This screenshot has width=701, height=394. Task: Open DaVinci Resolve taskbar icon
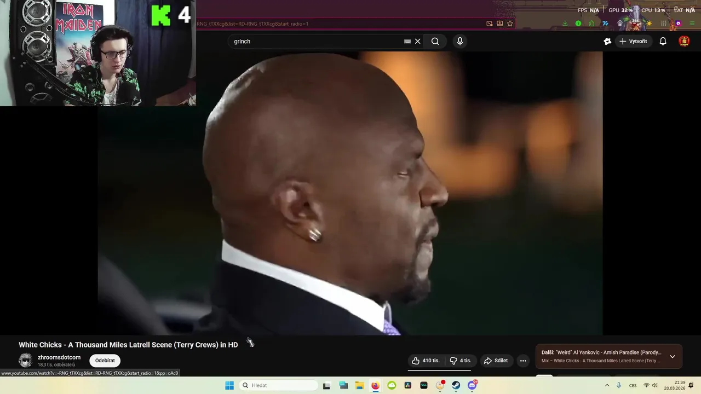click(407, 385)
